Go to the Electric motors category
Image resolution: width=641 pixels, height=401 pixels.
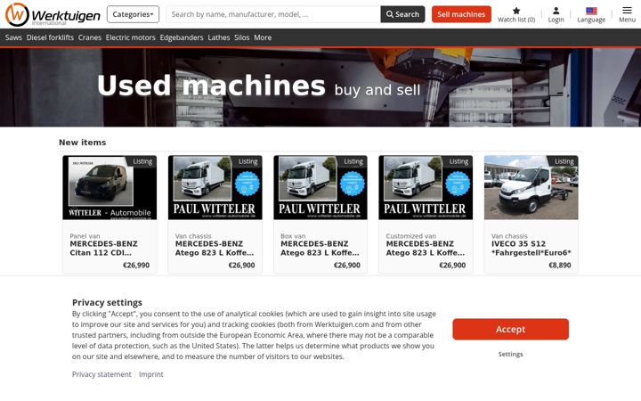click(x=130, y=37)
